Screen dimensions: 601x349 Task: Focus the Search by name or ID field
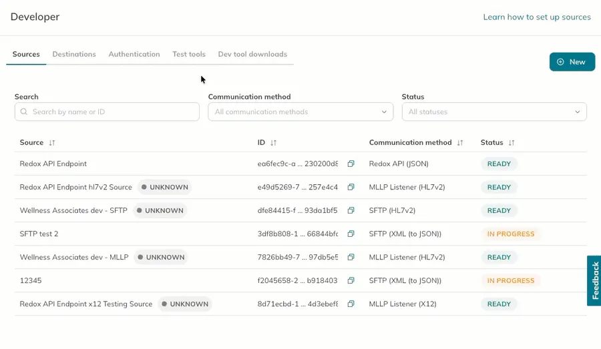107,111
